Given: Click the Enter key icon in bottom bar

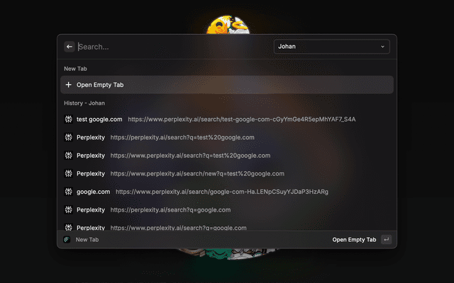Looking at the screenshot, I should click(x=385, y=240).
